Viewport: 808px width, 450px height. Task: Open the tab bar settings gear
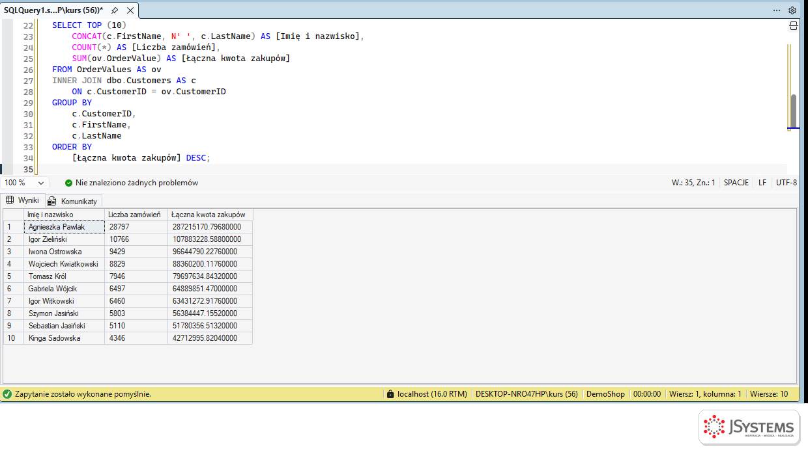pos(792,10)
